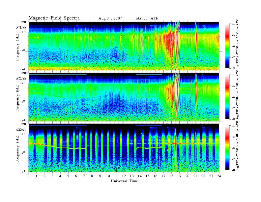Click hour tick label 19 on time axis
The width and height of the screenshot is (261, 202).
(x=179, y=176)
